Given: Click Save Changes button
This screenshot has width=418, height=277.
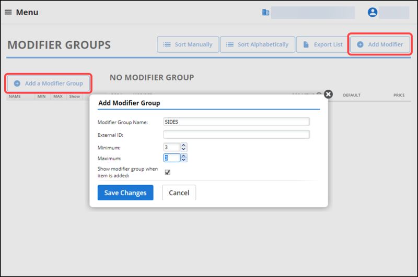Looking at the screenshot, I should point(125,192).
